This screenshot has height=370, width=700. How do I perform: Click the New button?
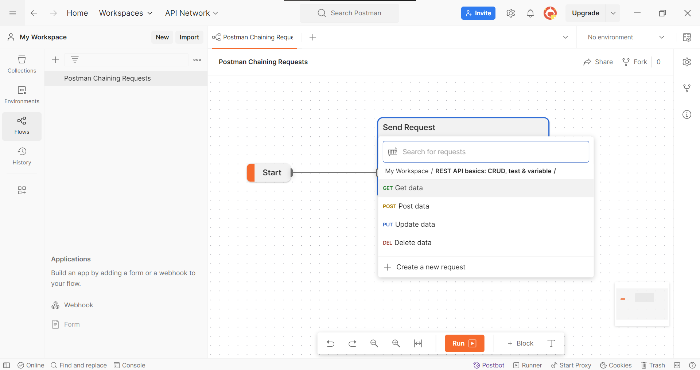pos(162,37)
